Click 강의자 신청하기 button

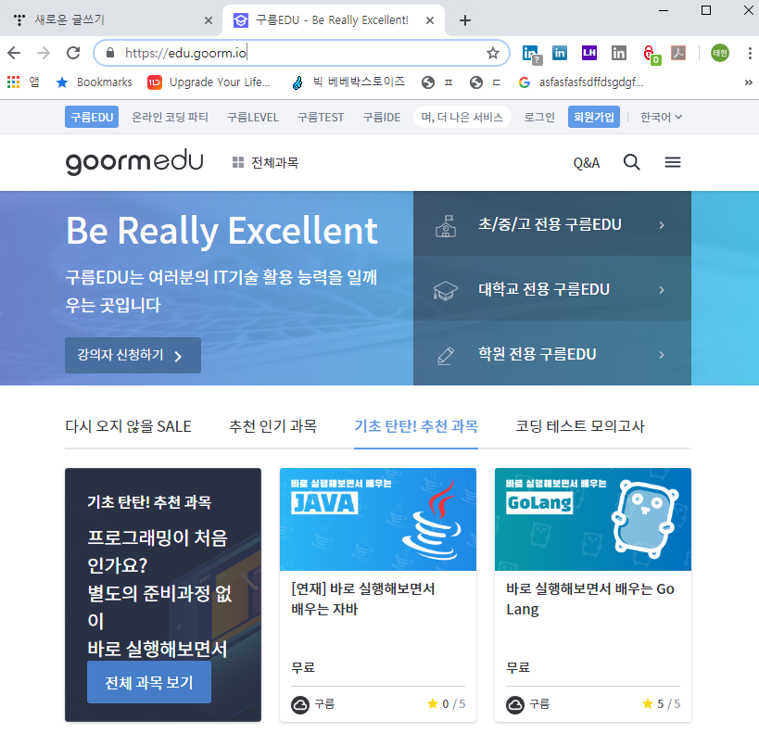[x=133, y=355]
